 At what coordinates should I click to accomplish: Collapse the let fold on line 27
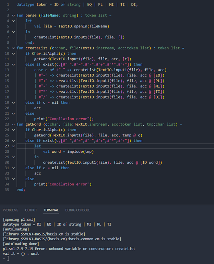point(13,146)
